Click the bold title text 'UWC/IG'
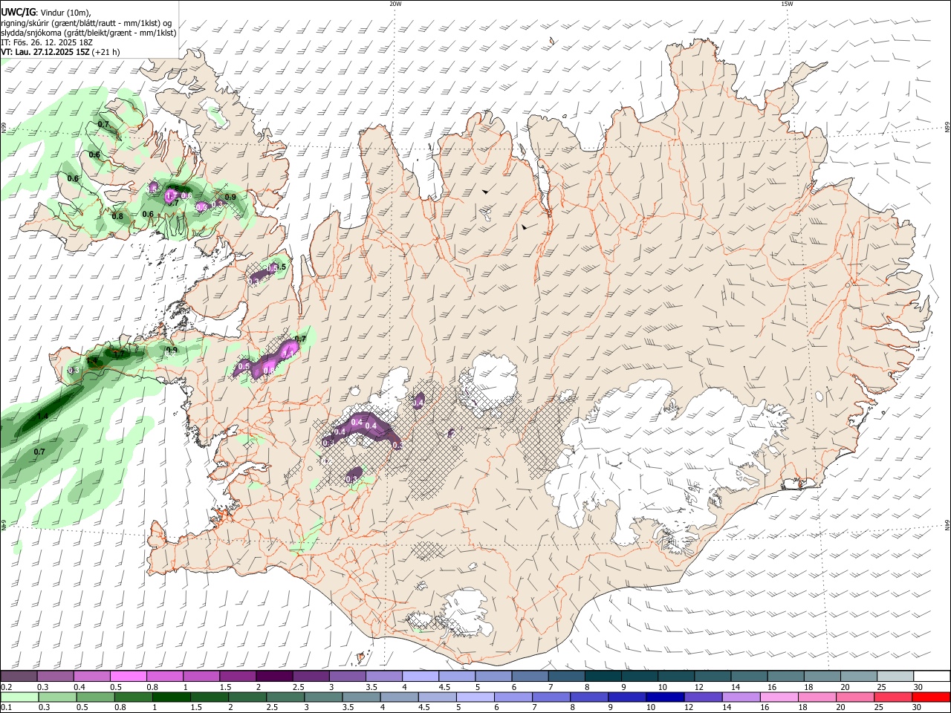 (18, 12)
